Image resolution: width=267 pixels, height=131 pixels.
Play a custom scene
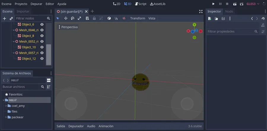pyautogui.click(x=241, y=4)
